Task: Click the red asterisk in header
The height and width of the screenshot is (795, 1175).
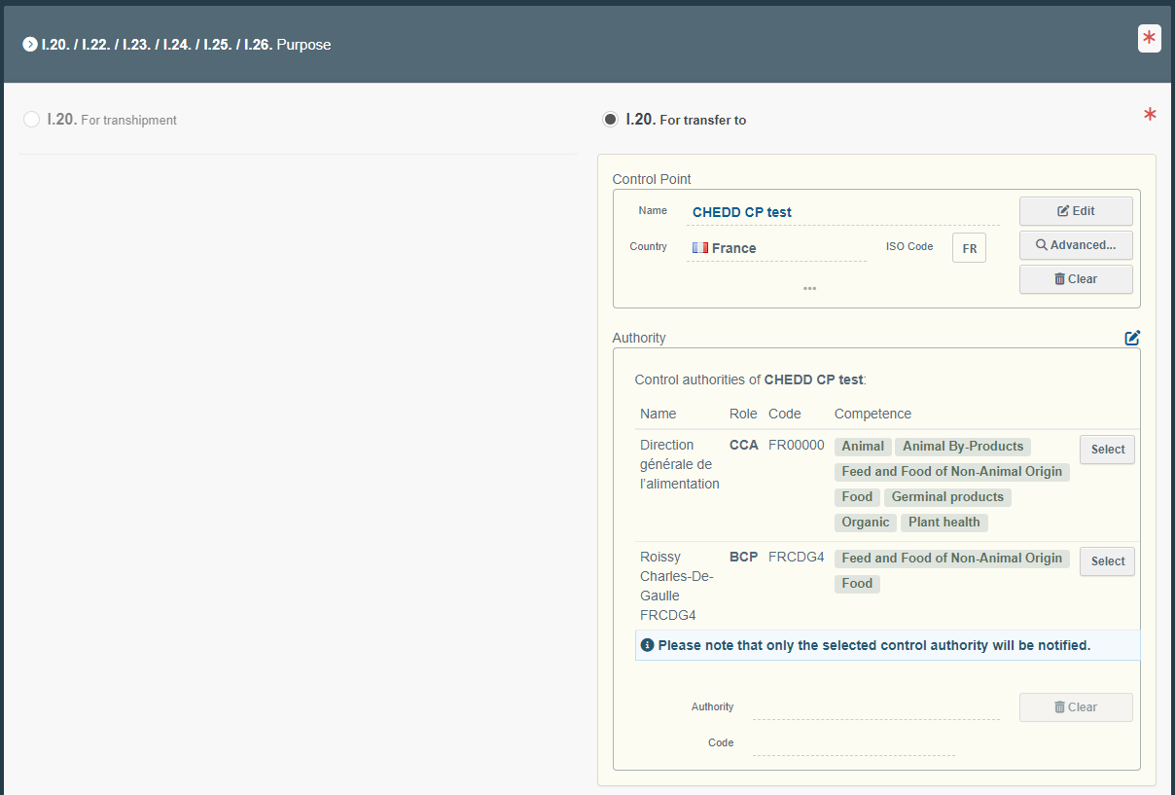Action: click(1149, 39)
